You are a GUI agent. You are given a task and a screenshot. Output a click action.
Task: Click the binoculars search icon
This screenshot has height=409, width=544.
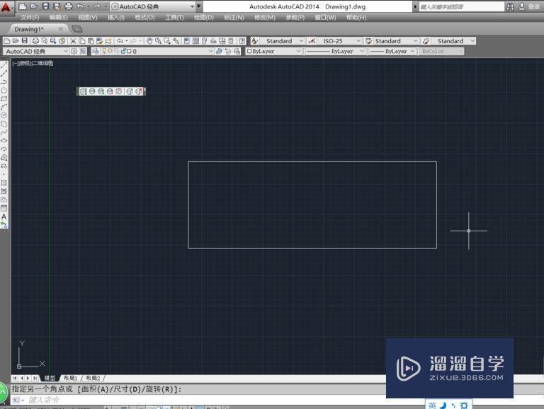[x=510, y=6]
